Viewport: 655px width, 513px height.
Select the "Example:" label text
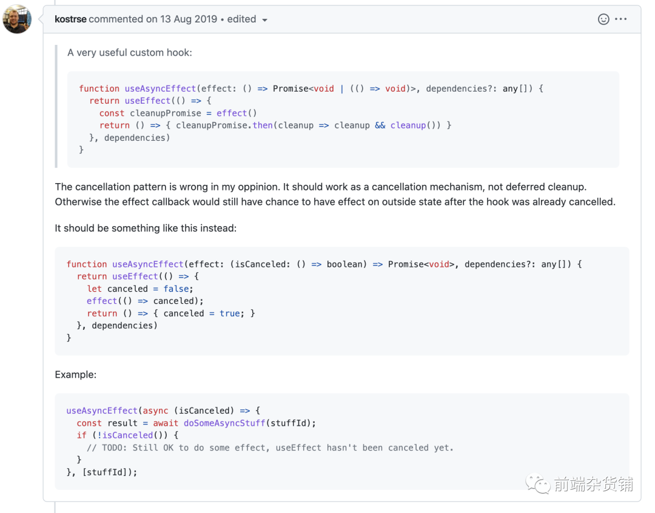coord(76,375)
